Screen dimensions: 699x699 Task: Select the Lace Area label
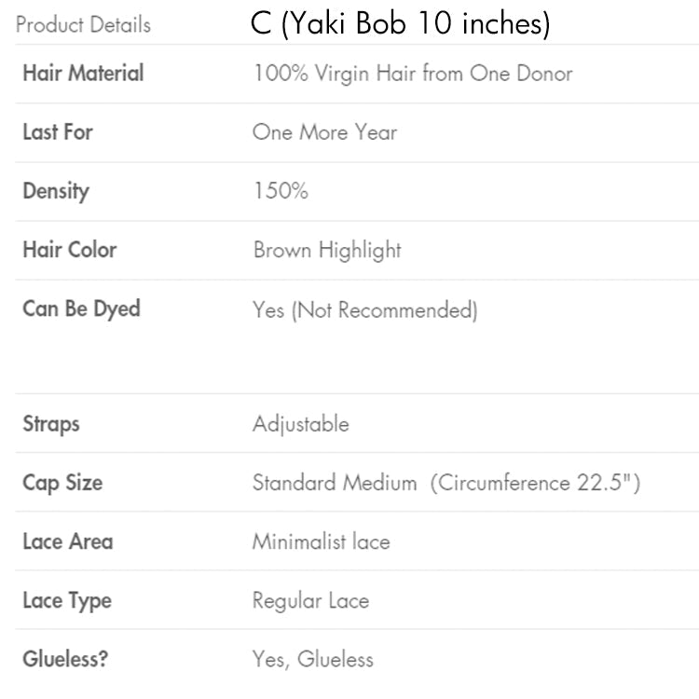67,541
